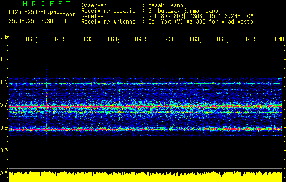Click the Observer label
This screenshot has width=286, height=182.
click(94, 5)
